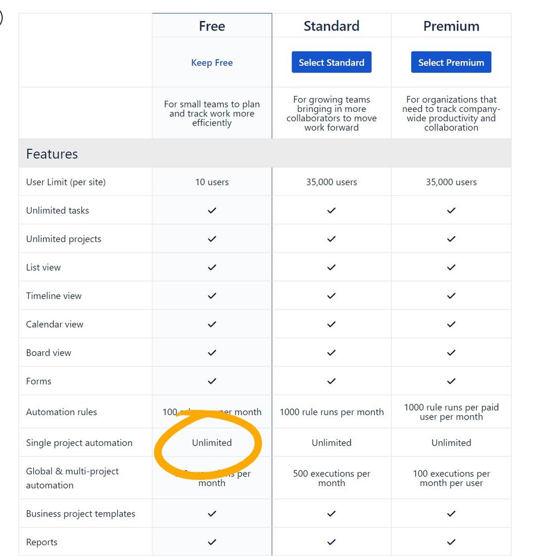
Task: Click Premium plan Business project templates checkmark
Action: pos(451,514)
